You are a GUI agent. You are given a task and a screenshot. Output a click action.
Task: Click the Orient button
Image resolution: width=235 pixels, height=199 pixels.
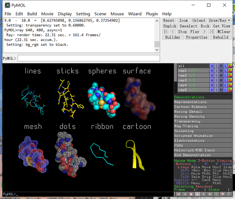pyautogui.click(x=199, y=20)
